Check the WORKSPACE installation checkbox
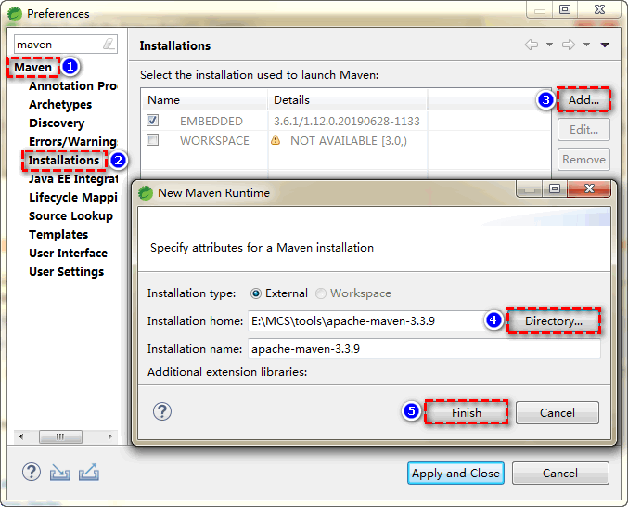628x507 pixels. pyautogui.click(x=153, y=140)
